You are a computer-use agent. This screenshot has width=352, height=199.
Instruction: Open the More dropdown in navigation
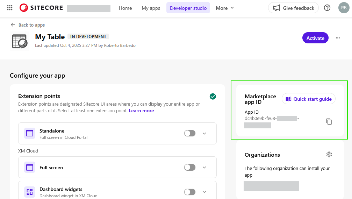(x=225, y=8)
